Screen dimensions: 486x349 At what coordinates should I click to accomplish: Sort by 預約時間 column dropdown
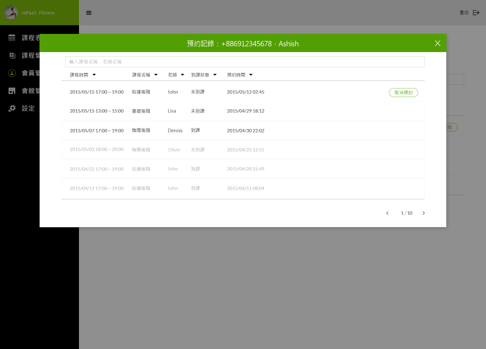coord(251,75)
